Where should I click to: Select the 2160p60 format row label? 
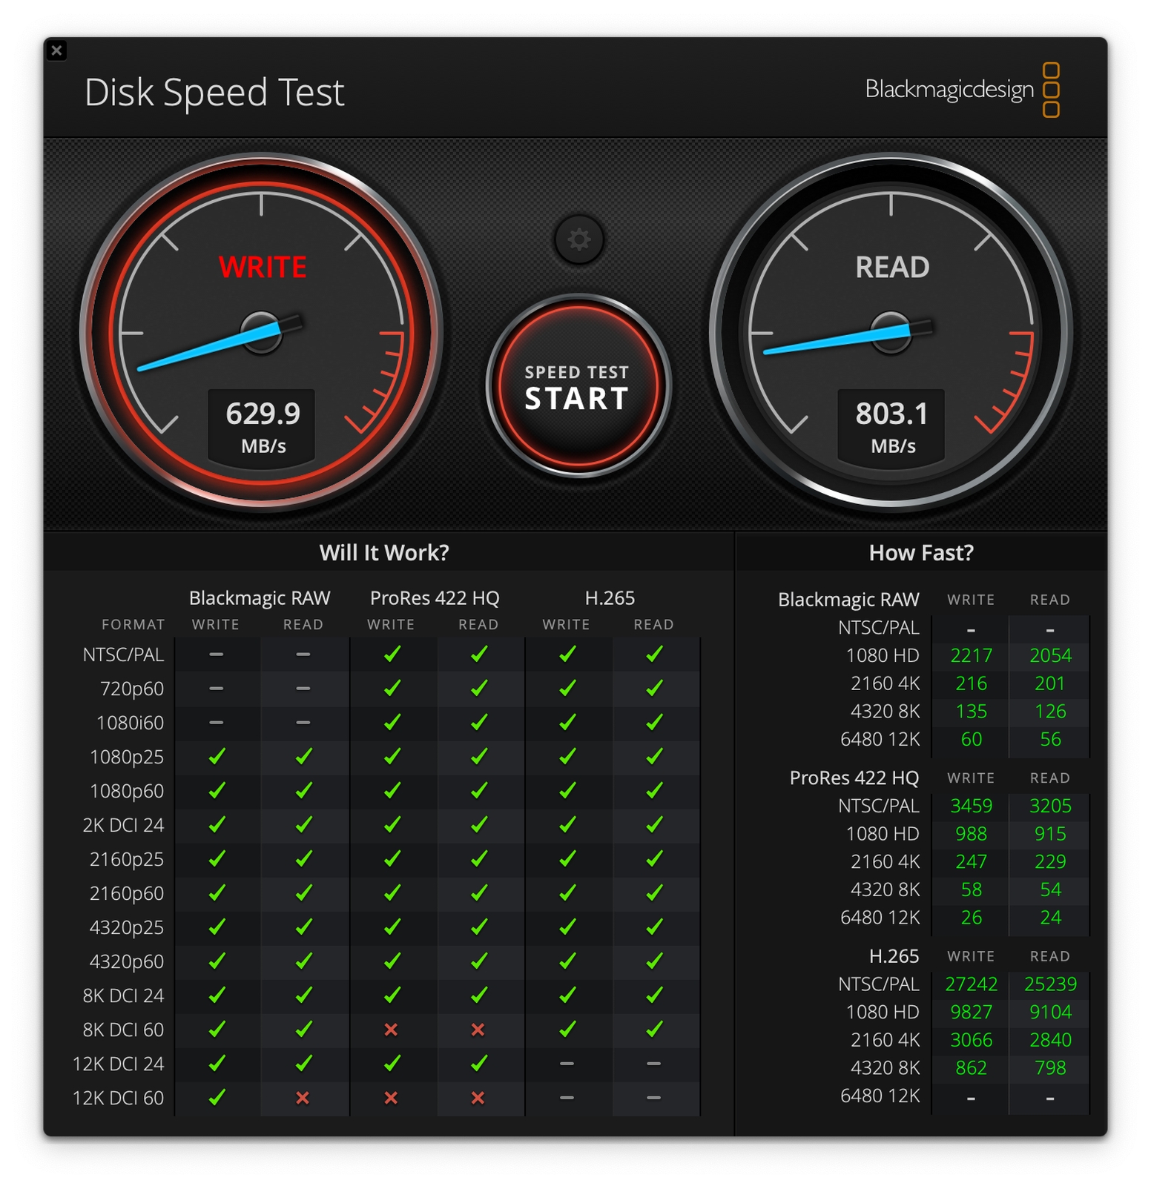tap(127, 894)
